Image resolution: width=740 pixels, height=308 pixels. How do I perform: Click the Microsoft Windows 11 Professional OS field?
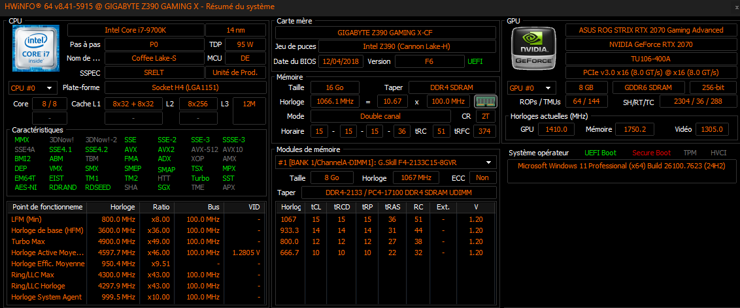click(x=622, y=172)
